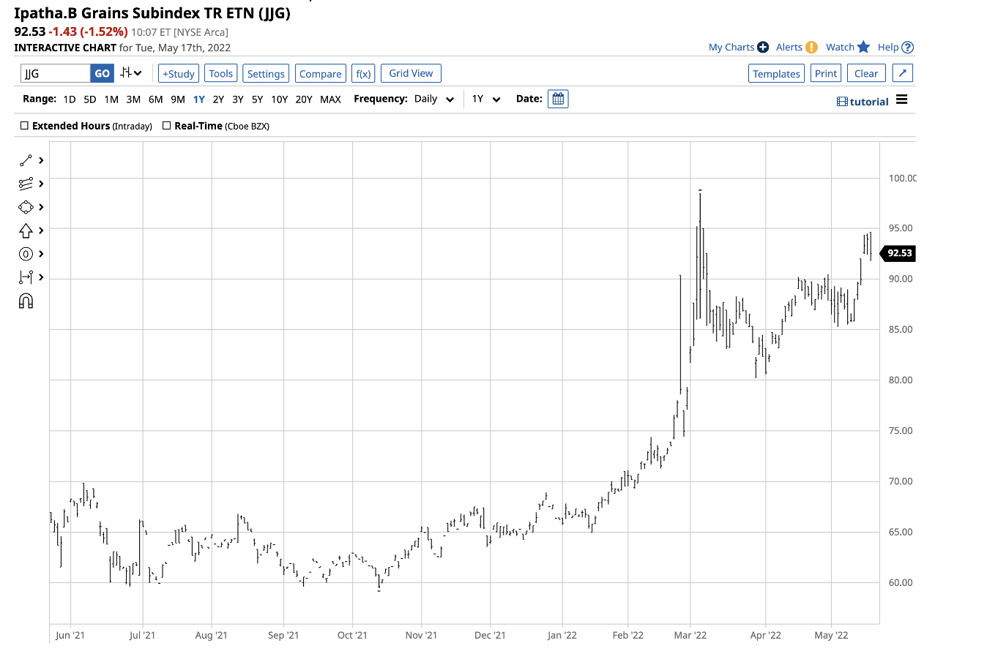Select the arrow marker tool
The image size is (987, 654).
(x=26, y=230)
